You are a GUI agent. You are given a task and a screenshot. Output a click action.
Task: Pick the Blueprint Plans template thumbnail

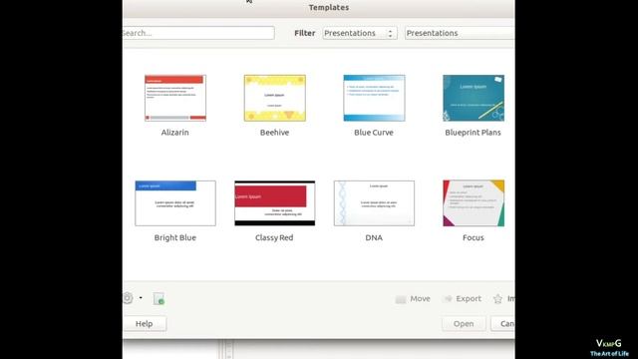pos(474,98)
